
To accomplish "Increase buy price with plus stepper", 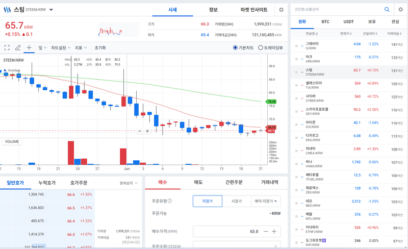I will coord(274,231).
